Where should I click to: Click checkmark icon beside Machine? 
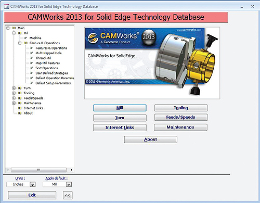coord(26,38)
